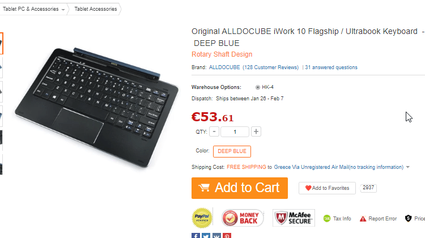Decrease quantity with the minus button
Screen dimensions: 425x238
[214, 131]
